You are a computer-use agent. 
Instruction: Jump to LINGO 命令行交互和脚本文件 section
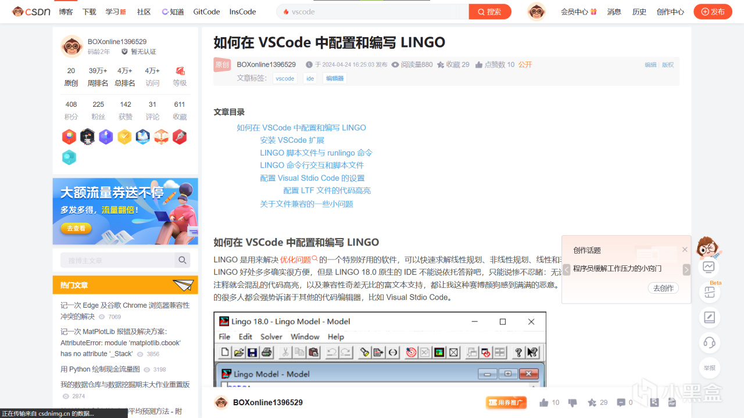point(312,165)
